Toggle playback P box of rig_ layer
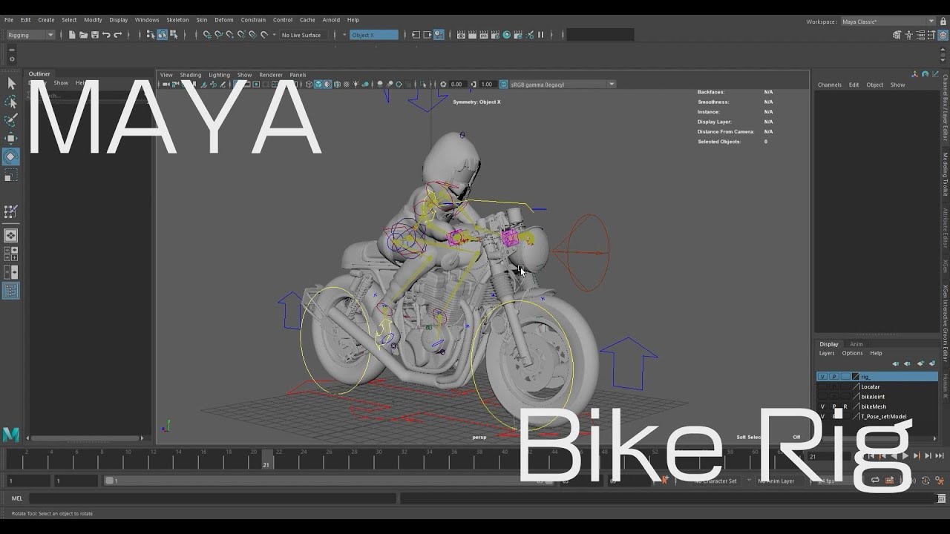 point(833,377)
